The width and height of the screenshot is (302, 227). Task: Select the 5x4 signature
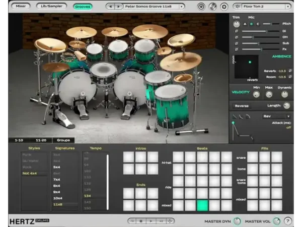[56, 167]
